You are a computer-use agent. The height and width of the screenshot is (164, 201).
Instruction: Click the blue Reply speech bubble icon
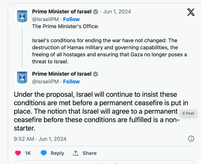coord(44,153)
